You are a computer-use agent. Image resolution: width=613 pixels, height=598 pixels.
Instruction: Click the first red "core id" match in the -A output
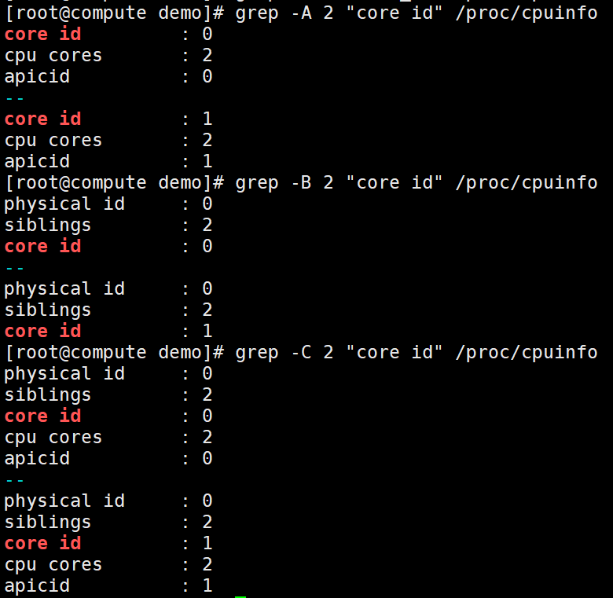coord(42,35)
